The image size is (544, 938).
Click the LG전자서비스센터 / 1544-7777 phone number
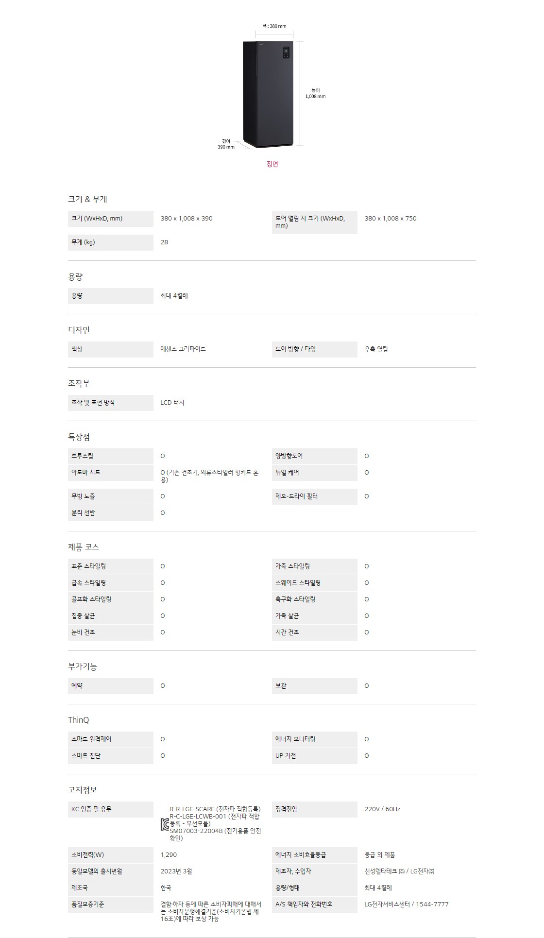point(407,904)
